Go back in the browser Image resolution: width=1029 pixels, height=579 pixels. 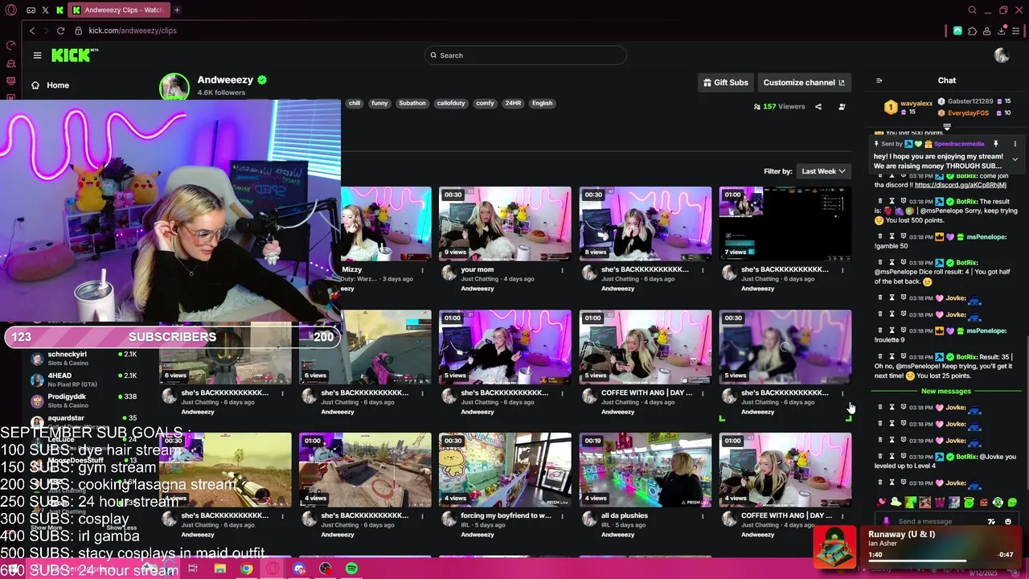pos(32,31)
